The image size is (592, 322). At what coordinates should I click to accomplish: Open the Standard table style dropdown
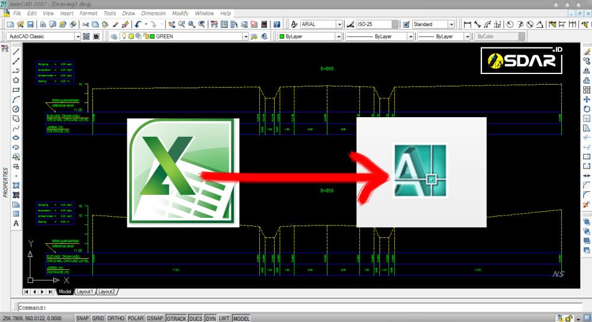(x=451, y=24)
